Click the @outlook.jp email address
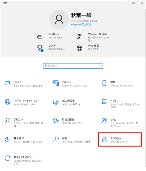Image resolution: width=146 pixels, height=171 pixels. point(84,21)
